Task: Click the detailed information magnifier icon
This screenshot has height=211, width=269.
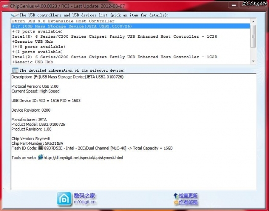Action: [x=15, y=70]
